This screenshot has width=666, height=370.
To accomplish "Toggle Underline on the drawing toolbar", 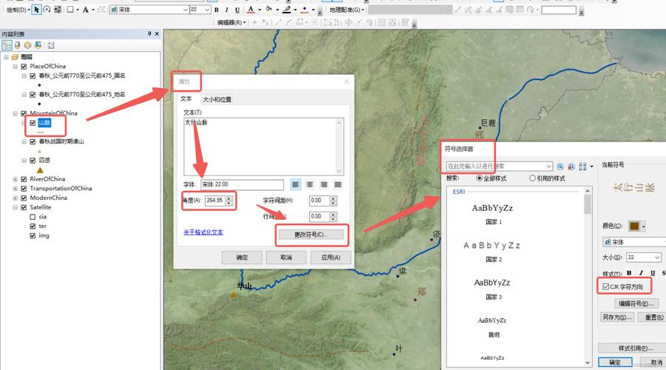I will (237, 10).
